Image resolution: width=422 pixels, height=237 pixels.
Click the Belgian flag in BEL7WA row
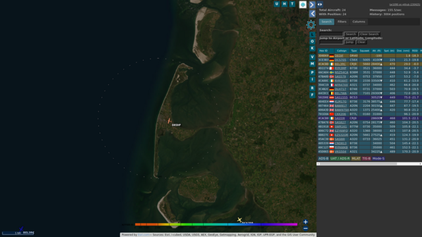coord(332,93)
